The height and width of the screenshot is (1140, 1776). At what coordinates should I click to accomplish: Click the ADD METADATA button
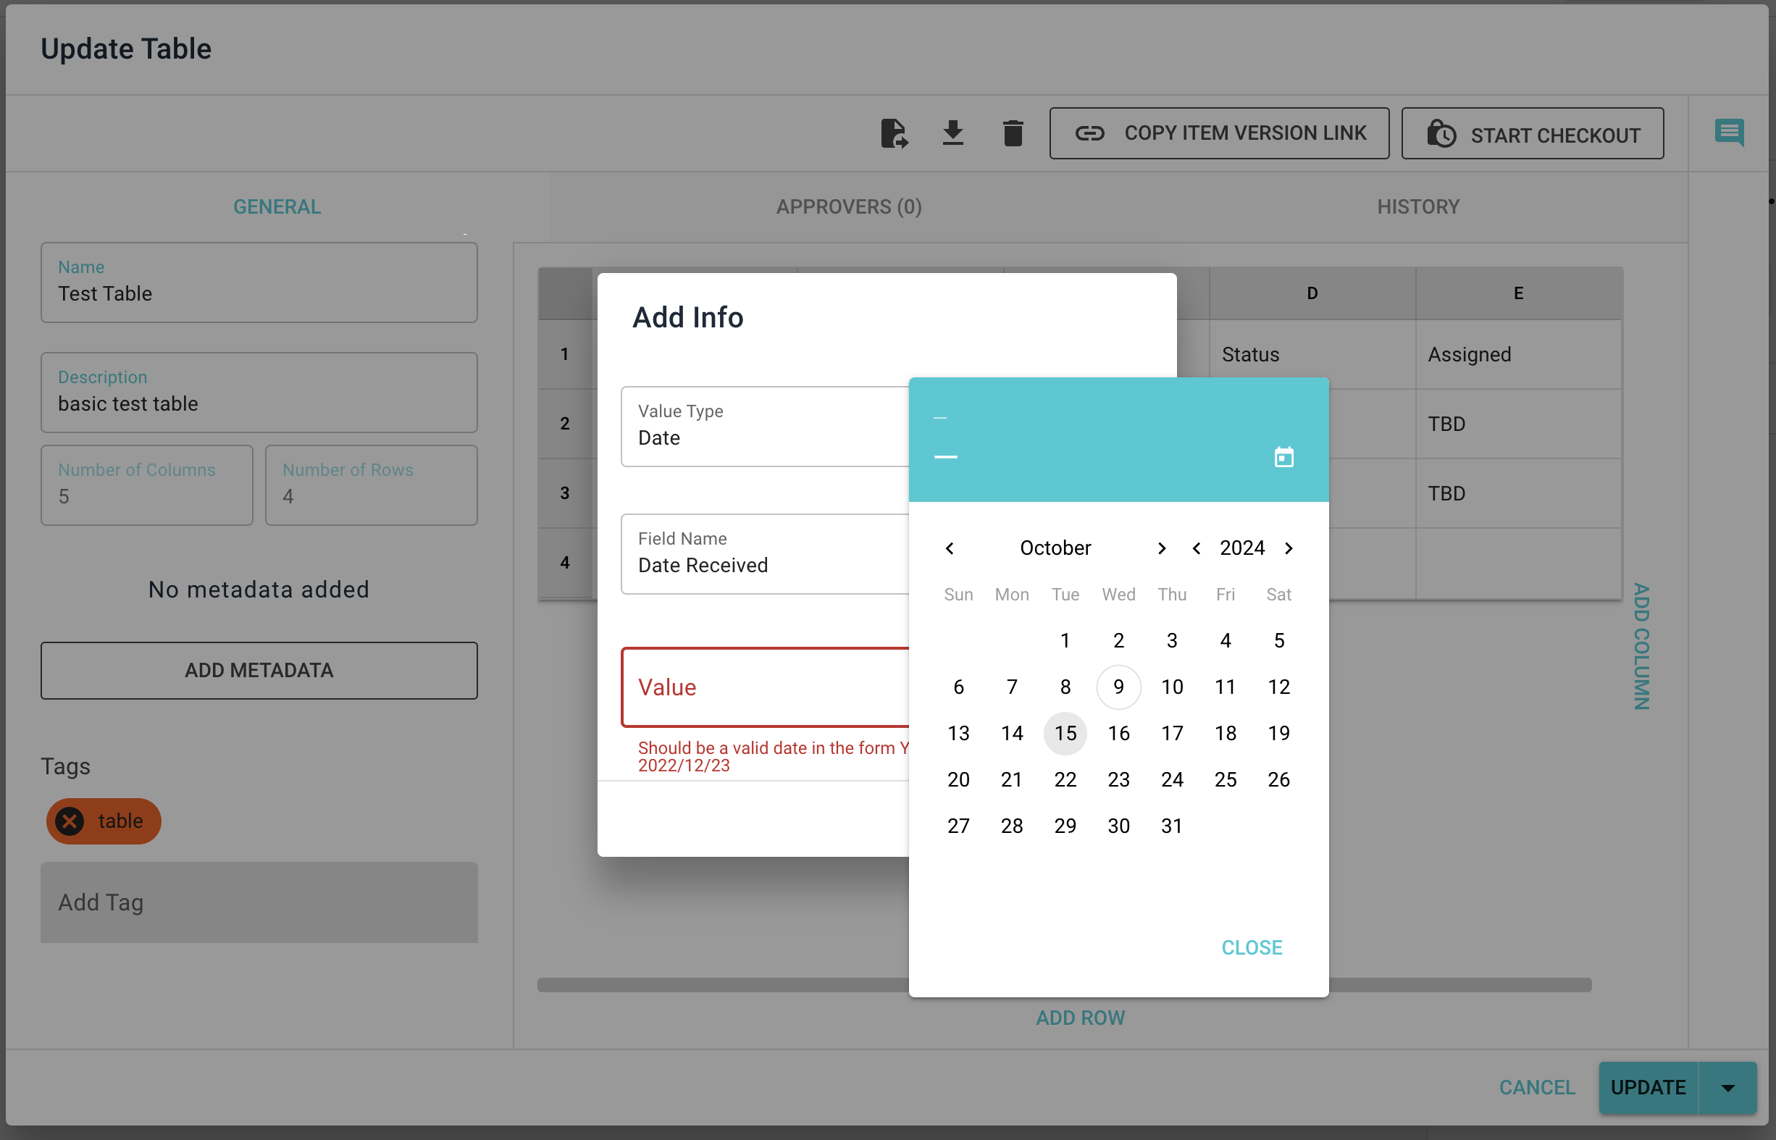pyautogui.click(x=259, y=670)
